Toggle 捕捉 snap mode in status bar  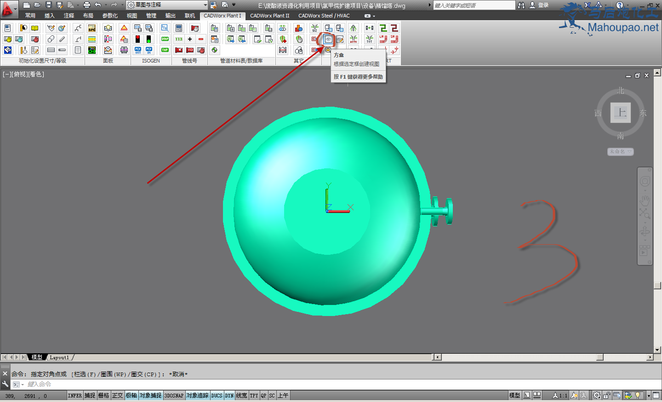click(x=90, y=396)
